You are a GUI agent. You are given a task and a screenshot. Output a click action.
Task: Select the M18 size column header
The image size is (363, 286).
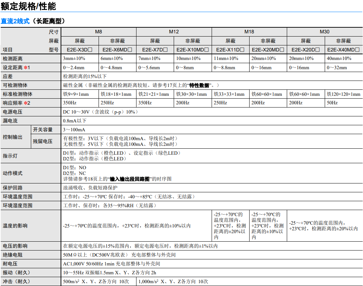249,32
